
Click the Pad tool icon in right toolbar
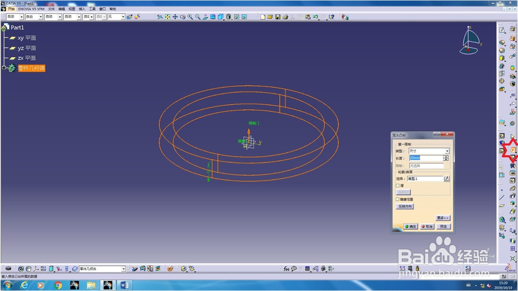513,150
